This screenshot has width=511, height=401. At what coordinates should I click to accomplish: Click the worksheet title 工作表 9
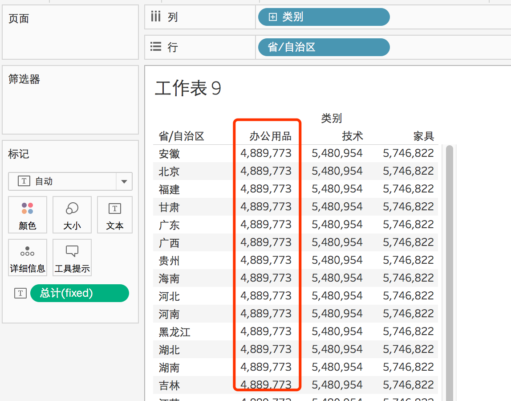tap(188, 88)
